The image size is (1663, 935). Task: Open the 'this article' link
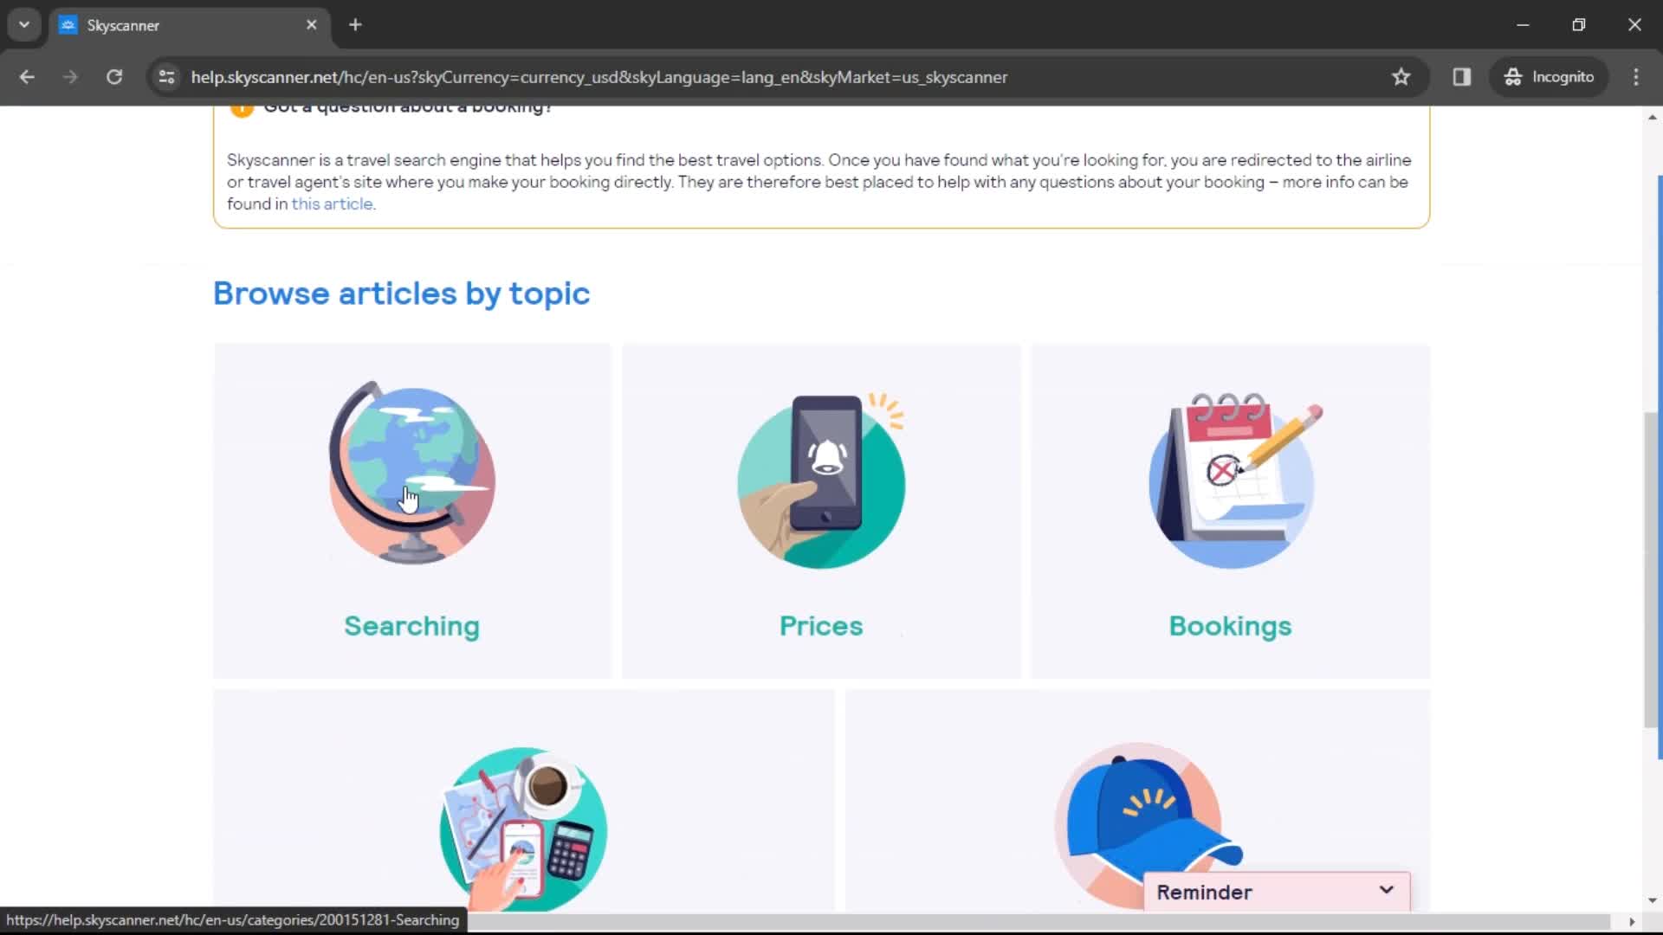click(x=333, y=204)
